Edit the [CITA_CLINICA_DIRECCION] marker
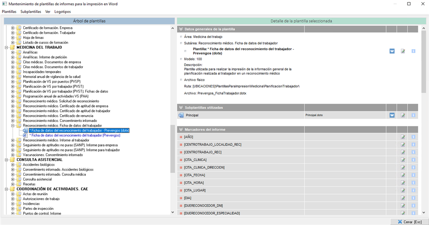Screen dimensions: 429x225 point(403,167)
